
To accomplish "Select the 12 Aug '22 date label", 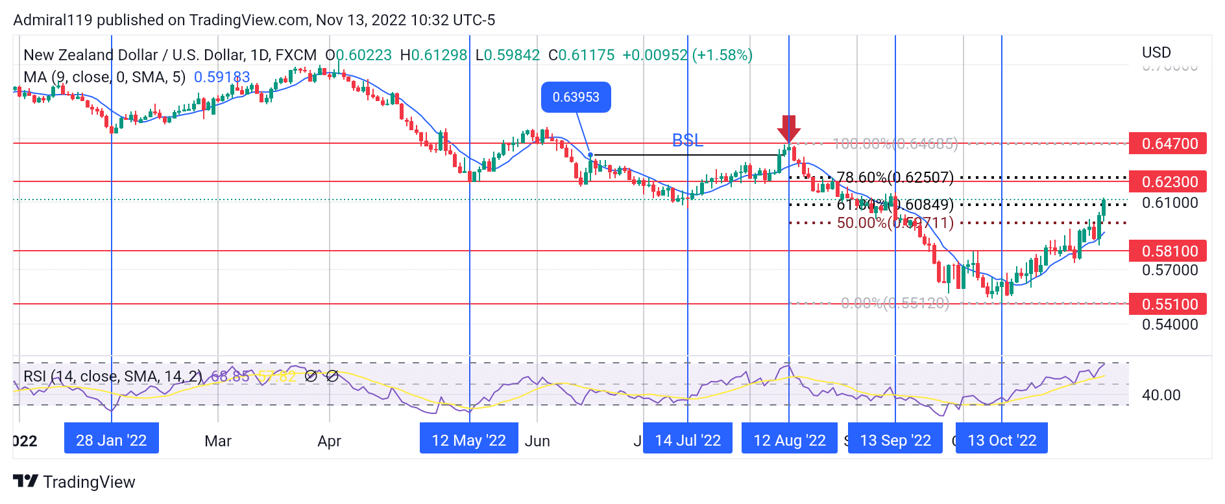I will 790,441.
